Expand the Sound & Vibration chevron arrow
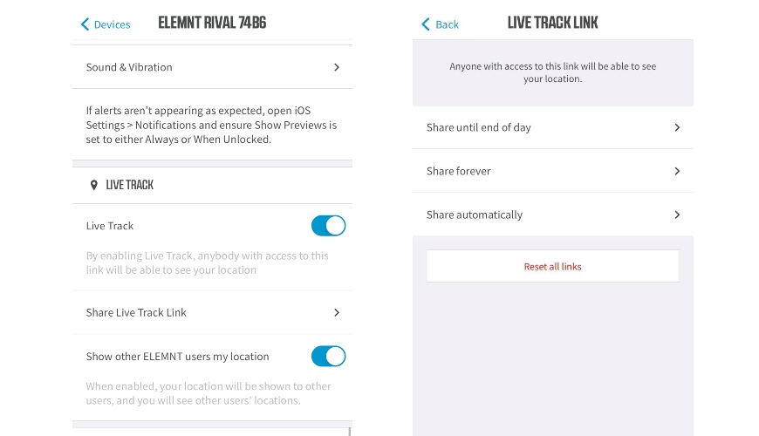 click(x=337, y=67)
